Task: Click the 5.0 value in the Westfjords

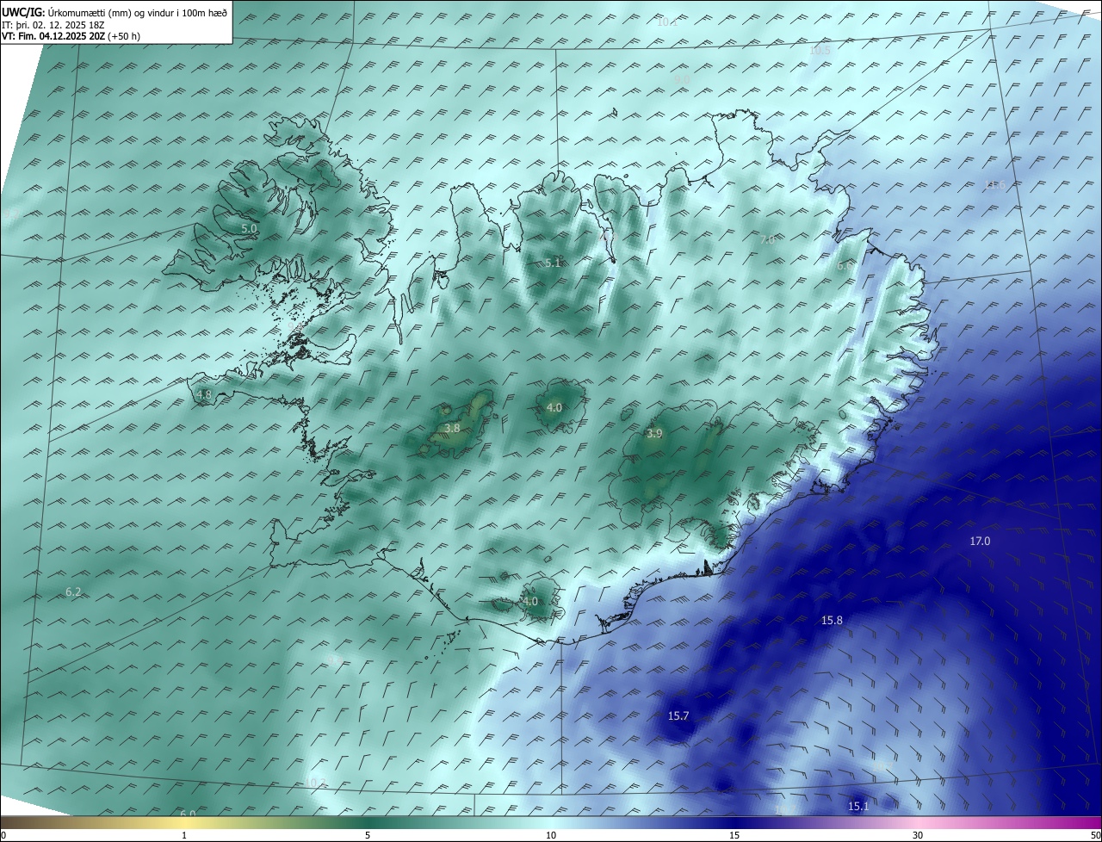Action: click(x=249, y=229)
